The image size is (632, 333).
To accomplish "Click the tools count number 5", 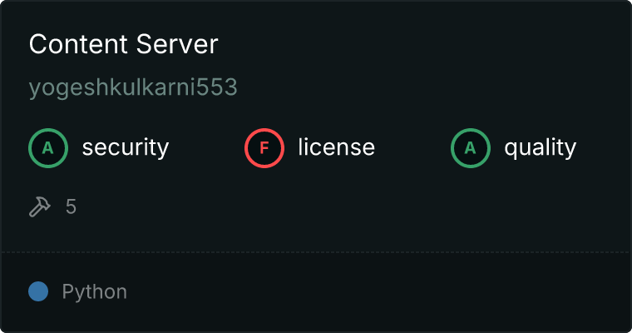I will [x=72, y=206].
